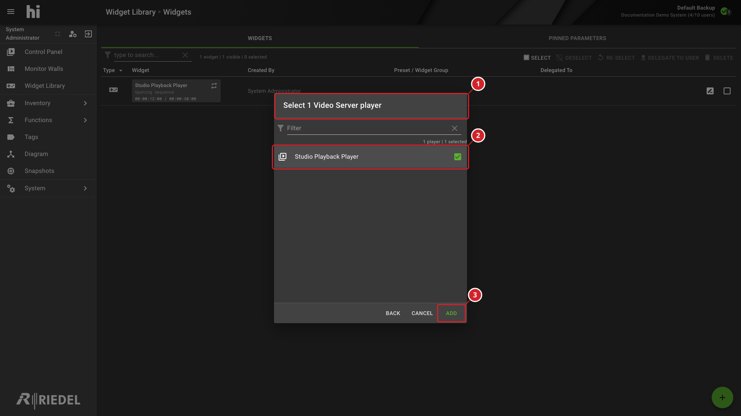The height and width of the screenshot is (416, 741).
Task: Click the ADD button in dialog
Action: point(451,313)
